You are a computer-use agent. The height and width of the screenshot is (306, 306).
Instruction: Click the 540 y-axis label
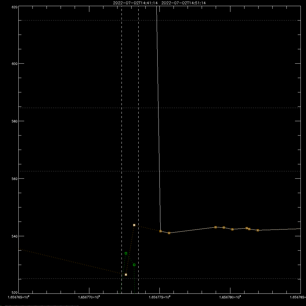15,236
